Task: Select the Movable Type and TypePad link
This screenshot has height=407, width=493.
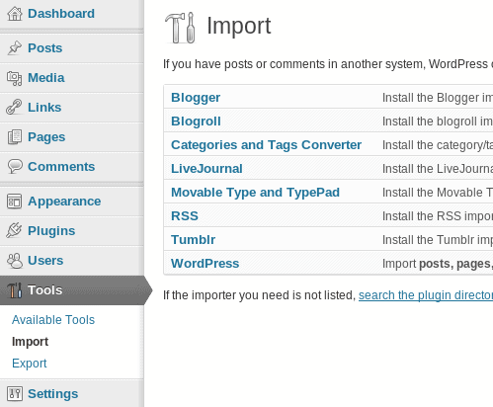Action: (255, 193)
